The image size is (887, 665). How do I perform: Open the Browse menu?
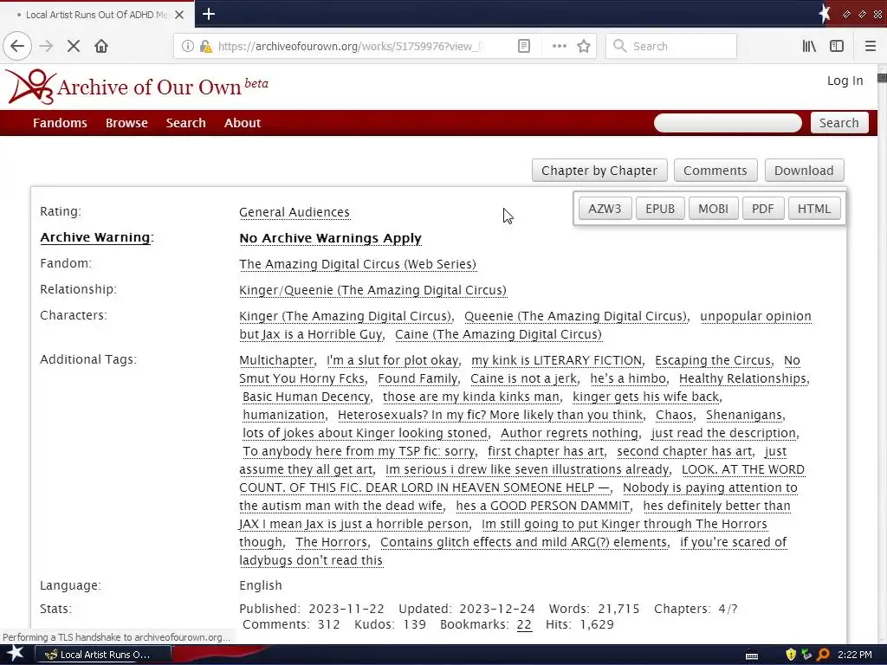126,123
